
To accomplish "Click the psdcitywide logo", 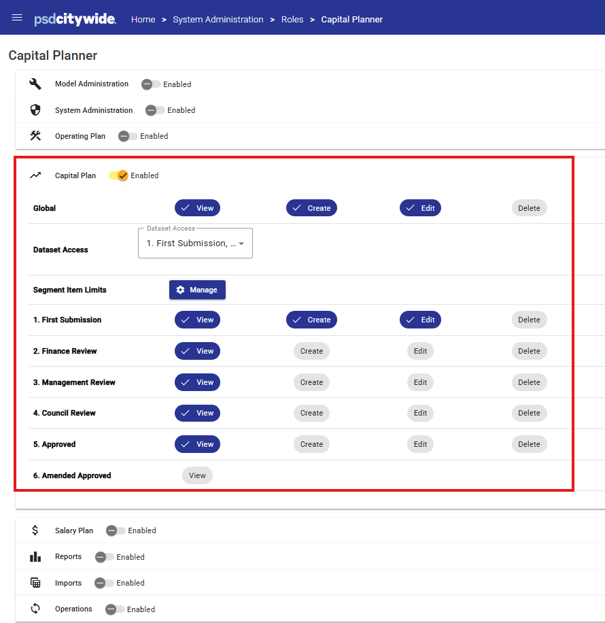I will pyautogui.click(x=75, y=19).
